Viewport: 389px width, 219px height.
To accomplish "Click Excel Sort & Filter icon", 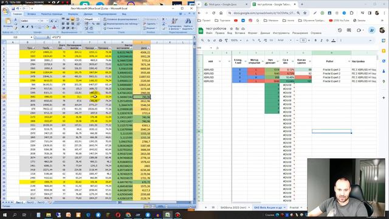I will point(174,24).
